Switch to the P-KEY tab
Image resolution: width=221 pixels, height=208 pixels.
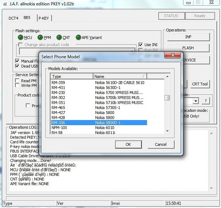click(x=44, y=18)
